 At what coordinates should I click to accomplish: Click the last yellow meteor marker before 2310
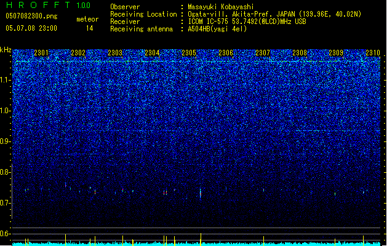click(363, 240)
